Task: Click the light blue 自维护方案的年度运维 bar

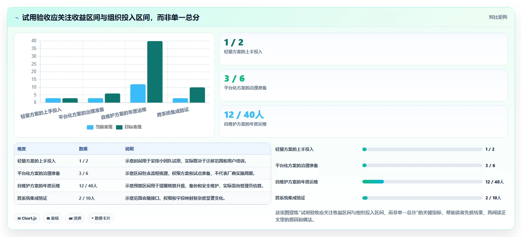Action: [x=138, y=94]
